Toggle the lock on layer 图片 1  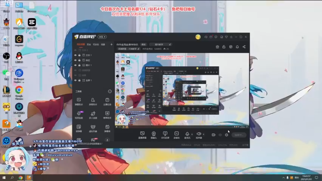(79, 65)
